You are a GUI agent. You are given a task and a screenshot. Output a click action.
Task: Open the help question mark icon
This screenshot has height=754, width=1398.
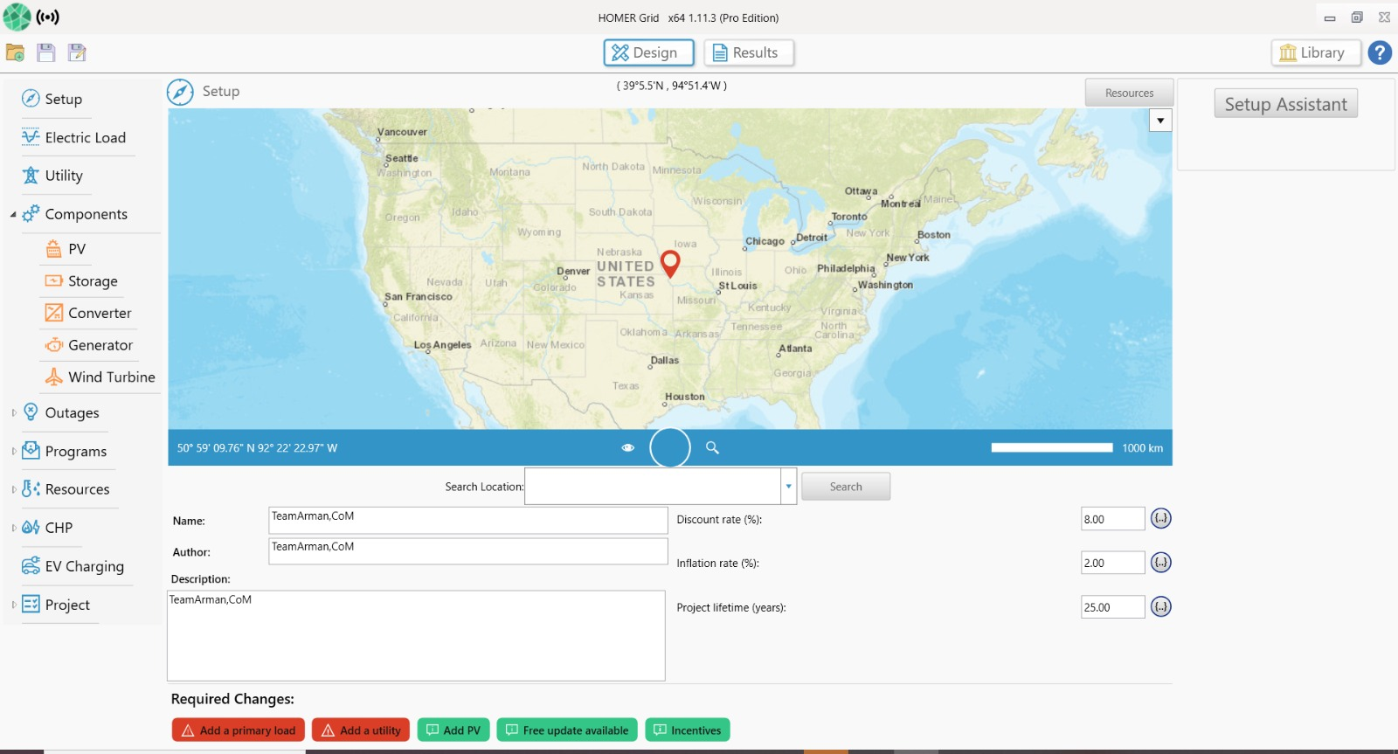(1380, 52)
